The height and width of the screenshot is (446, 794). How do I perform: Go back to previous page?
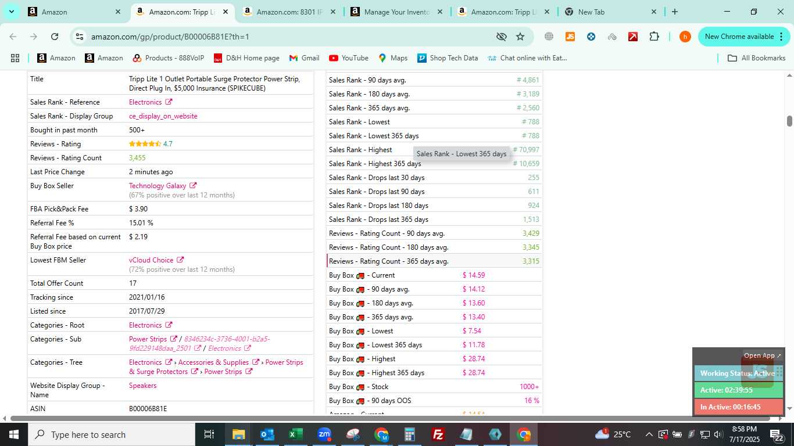click(x=13, y=37)
